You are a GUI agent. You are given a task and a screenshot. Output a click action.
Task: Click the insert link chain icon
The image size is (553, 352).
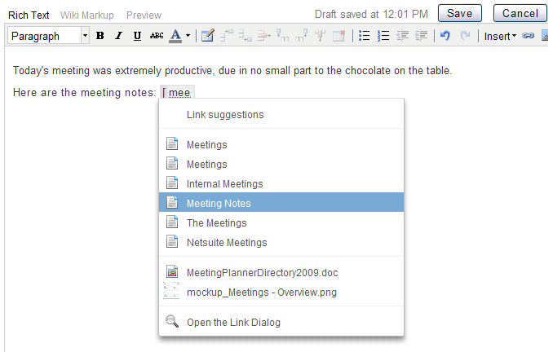pos(528,36)
